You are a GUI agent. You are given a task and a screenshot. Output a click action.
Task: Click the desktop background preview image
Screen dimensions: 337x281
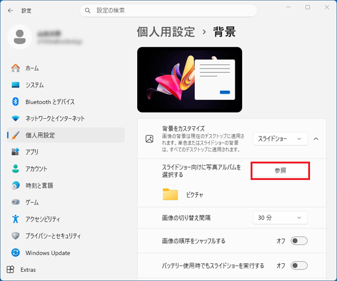click(x=189, y=80)
